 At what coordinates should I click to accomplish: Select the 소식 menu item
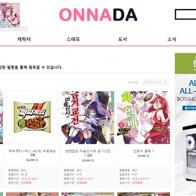point(171,39)
